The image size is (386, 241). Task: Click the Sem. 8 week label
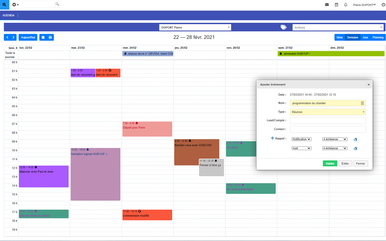13,48
